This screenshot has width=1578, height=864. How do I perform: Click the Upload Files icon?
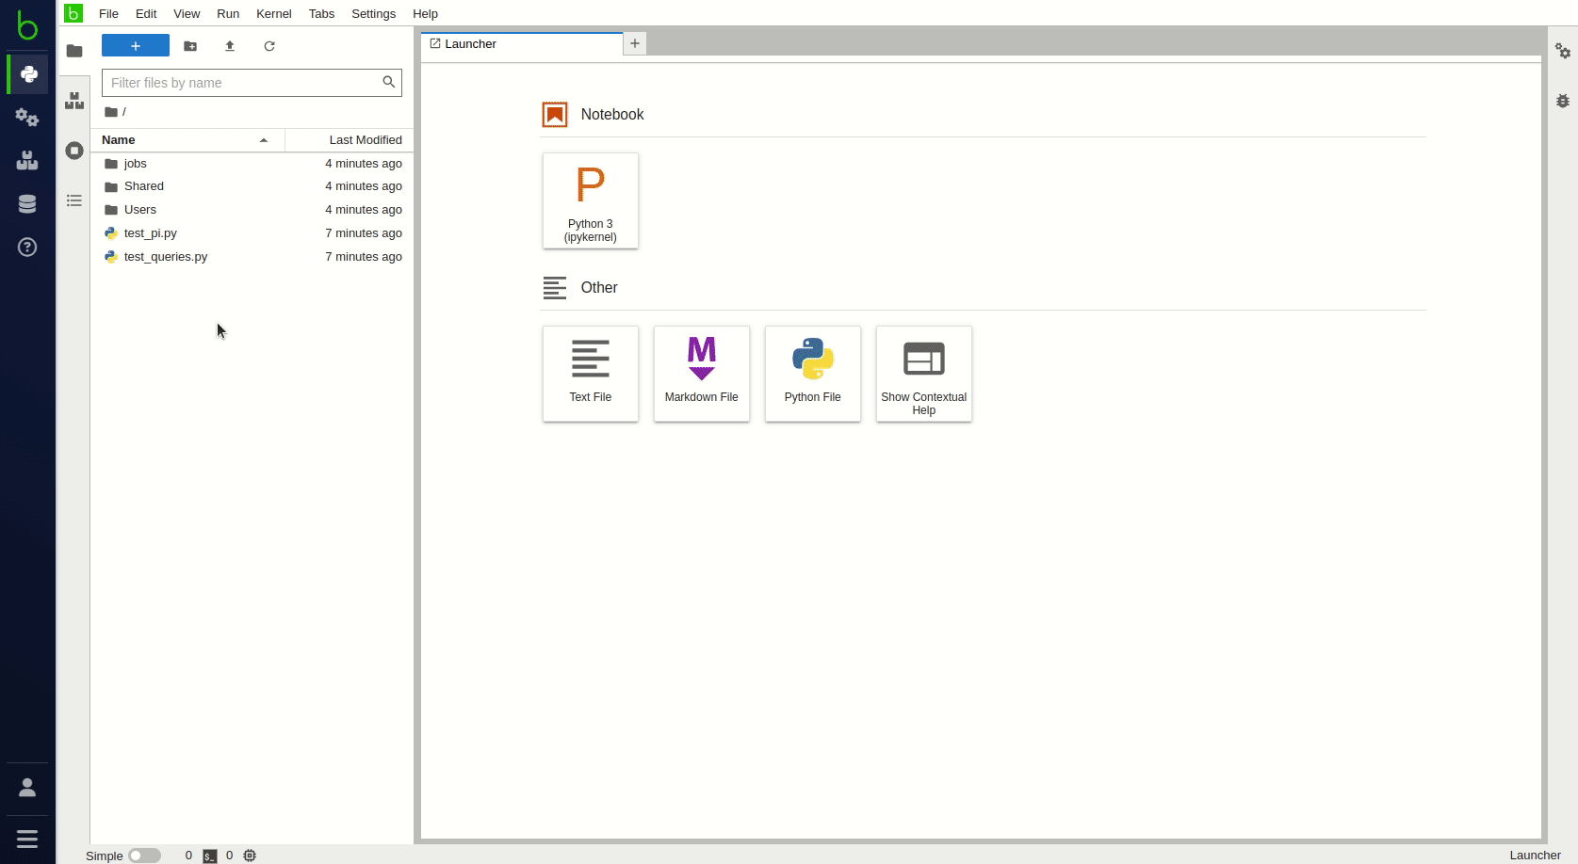[230, 46]
